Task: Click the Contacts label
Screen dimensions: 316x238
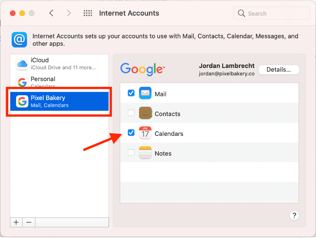Action: (x=167, y=114)
